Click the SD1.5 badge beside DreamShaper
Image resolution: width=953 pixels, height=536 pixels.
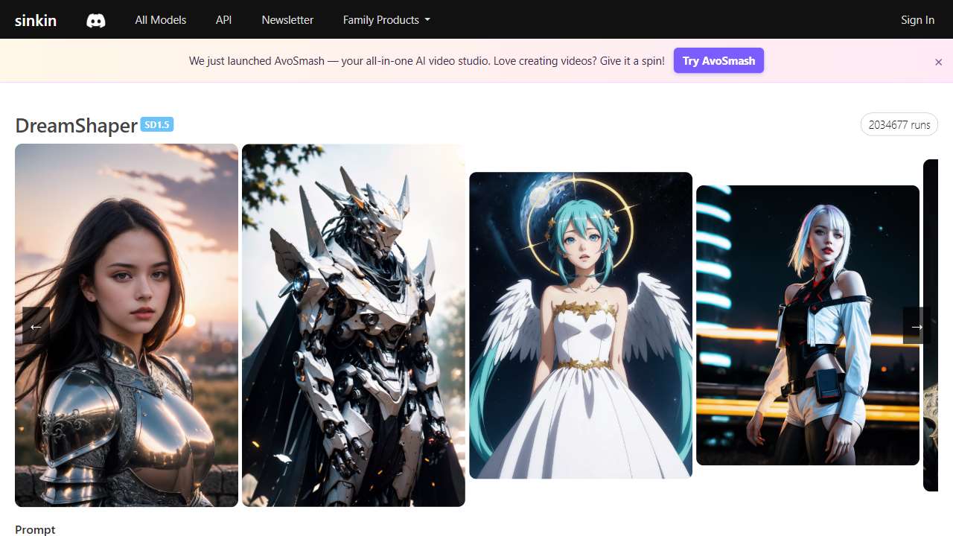point(157,124)
